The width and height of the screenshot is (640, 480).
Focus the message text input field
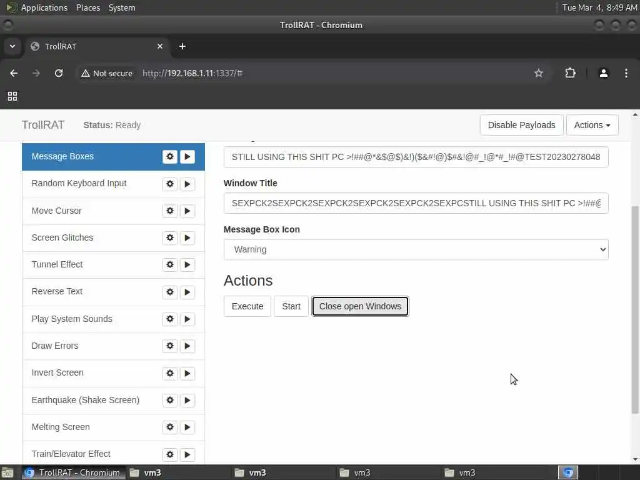(416, 157)
